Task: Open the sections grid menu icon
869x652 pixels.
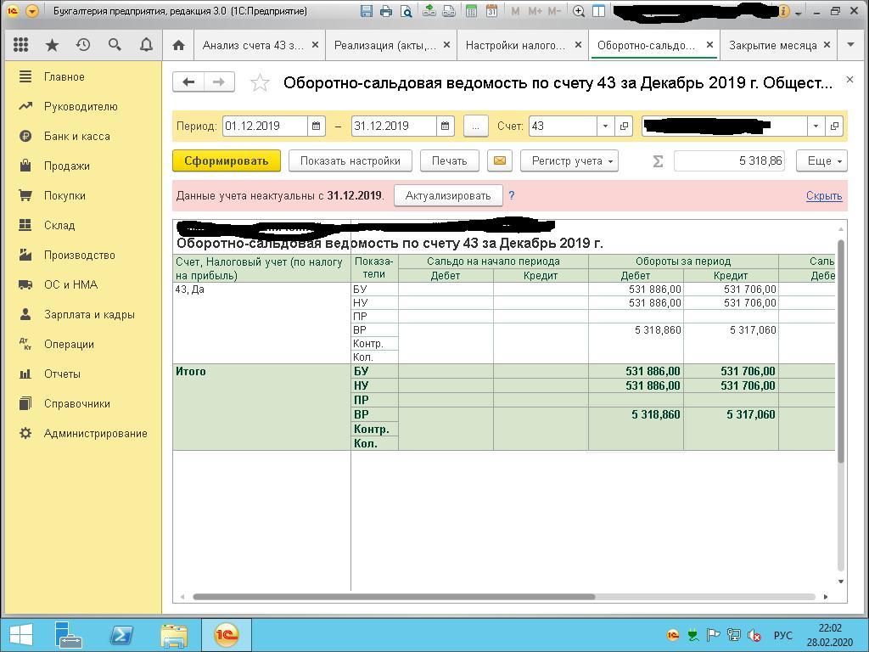Action: tap(21, 45)
